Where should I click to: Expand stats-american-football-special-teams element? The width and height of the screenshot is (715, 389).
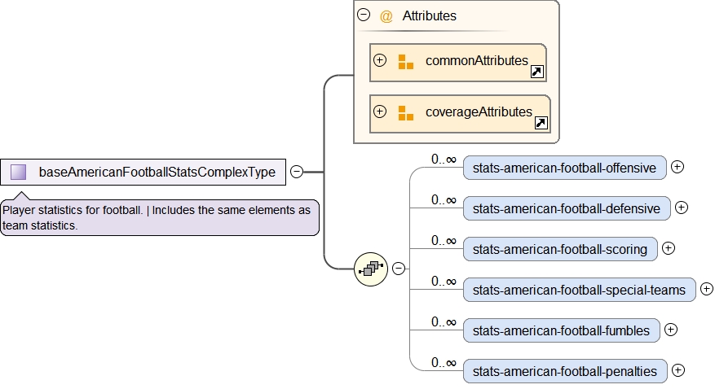[x=707, y=289]
